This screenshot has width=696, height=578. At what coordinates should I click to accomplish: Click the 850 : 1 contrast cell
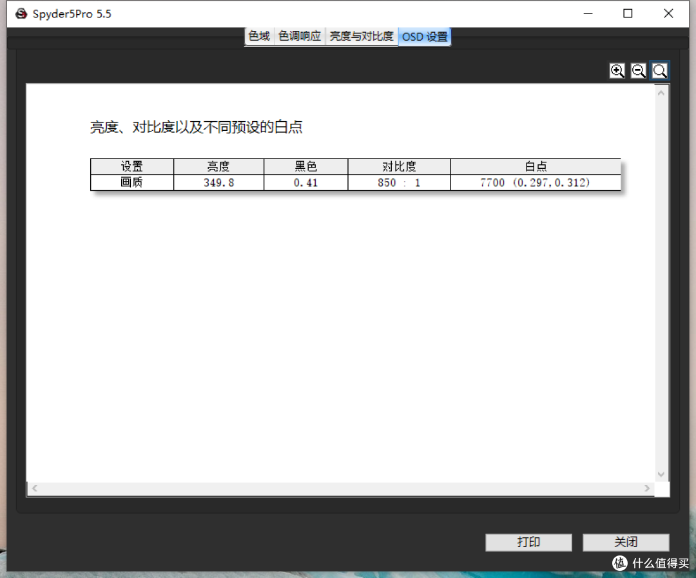click(399, 182)
